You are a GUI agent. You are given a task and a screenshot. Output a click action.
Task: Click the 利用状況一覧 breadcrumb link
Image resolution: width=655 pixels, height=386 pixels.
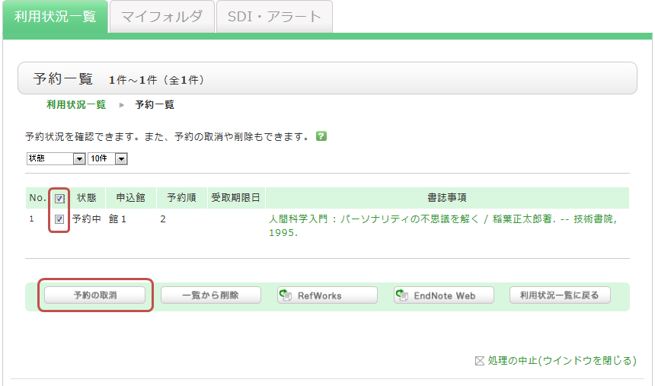point(76,104)
